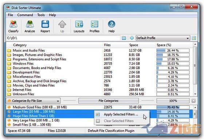Click the 100% button
The width and height of the screenshot is (204, 140).
pos(173,100)
